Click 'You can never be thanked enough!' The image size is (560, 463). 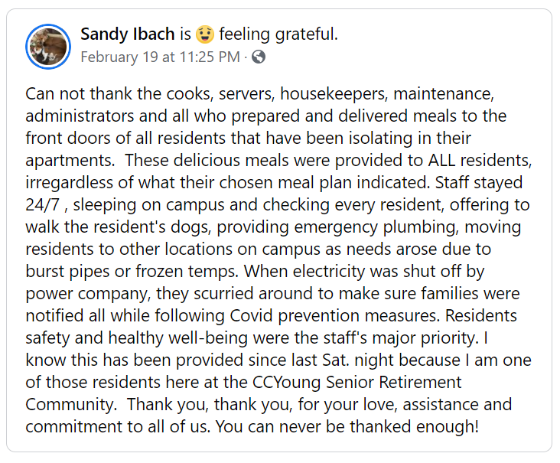tap(347, 426)
